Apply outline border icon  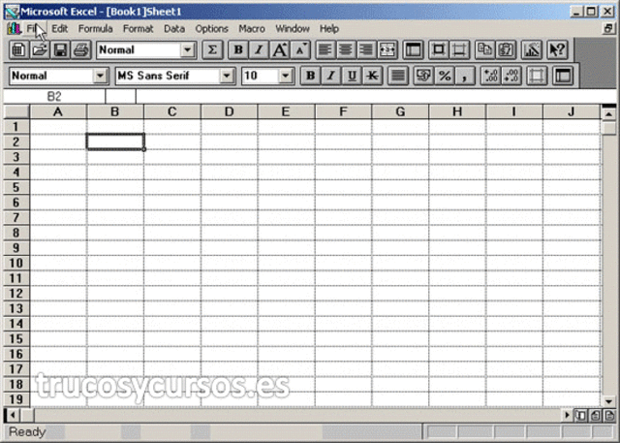pos(439,50)
